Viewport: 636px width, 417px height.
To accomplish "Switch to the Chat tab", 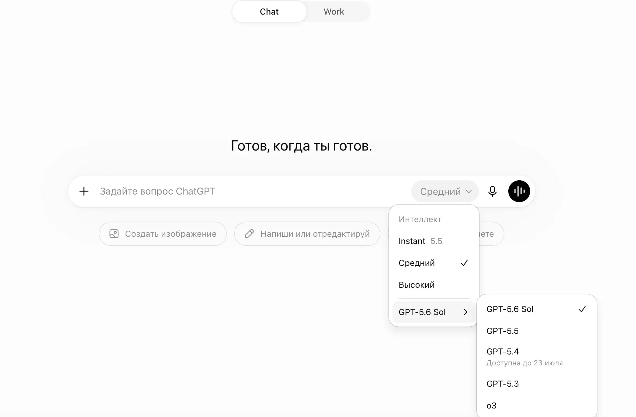I will click(269, 12).
